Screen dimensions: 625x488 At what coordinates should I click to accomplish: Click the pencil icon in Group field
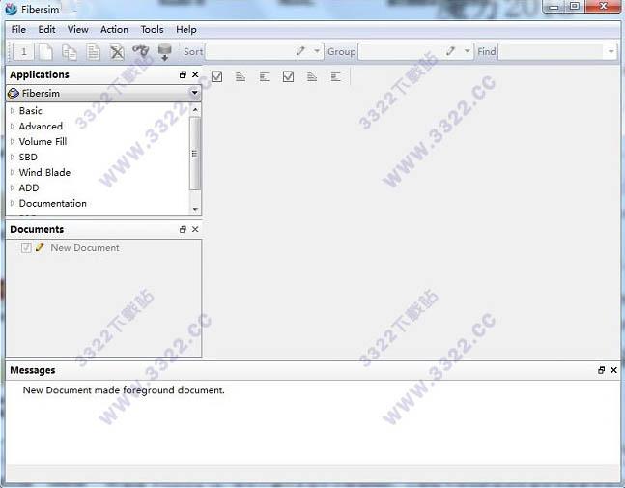450,51
